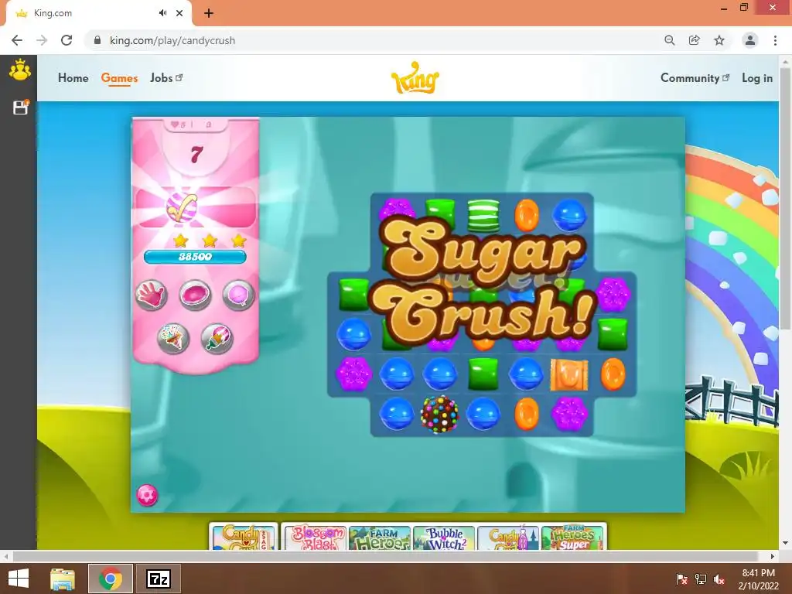Click the King crown icon in sidebar
The width and height of the screenshot is (792, 594).
coord(20,70)
